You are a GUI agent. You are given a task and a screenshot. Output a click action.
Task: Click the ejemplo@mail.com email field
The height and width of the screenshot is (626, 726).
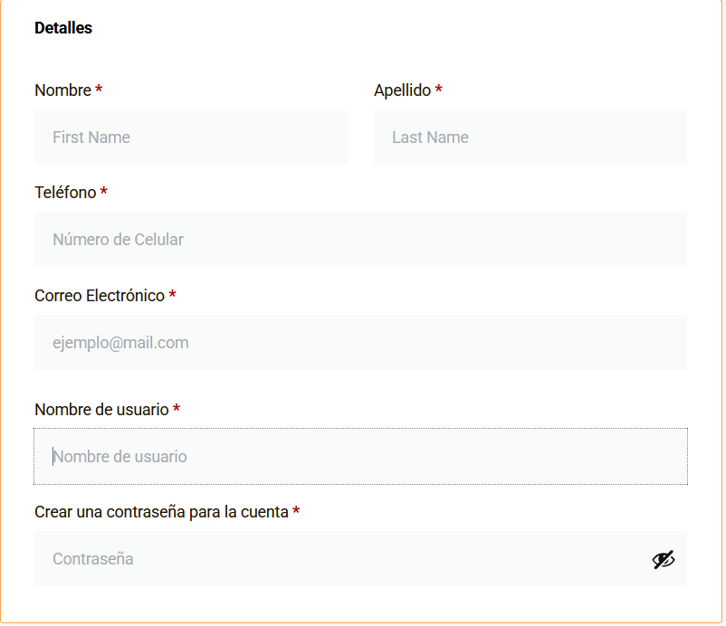click(x=360, y=342)
